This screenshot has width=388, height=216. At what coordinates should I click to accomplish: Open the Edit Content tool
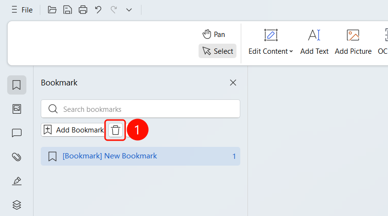pyautogui.click(x=270, y=42)
